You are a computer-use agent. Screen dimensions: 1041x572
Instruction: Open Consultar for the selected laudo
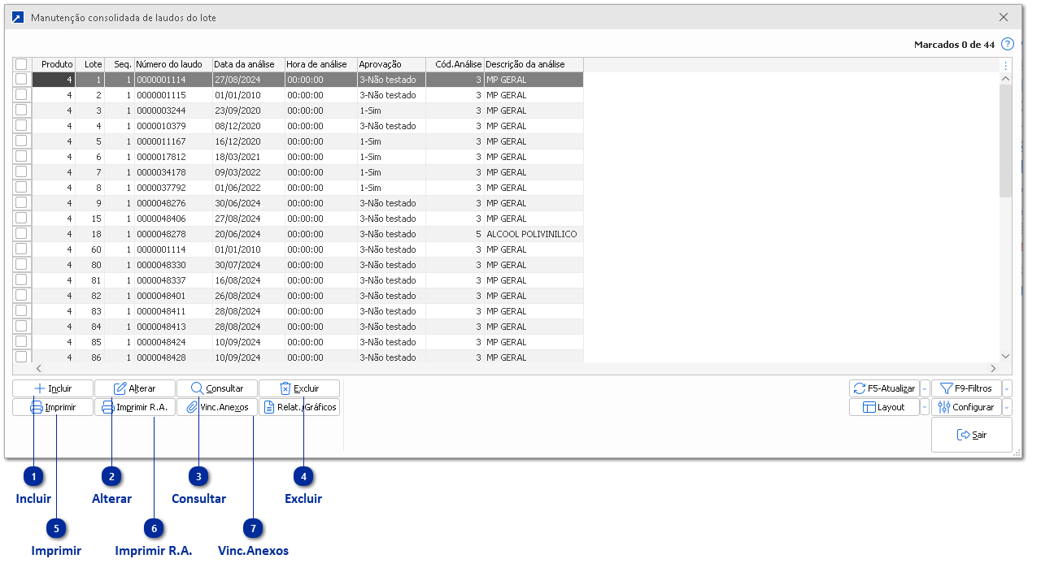pyautogui.click(x=217, y=388)
